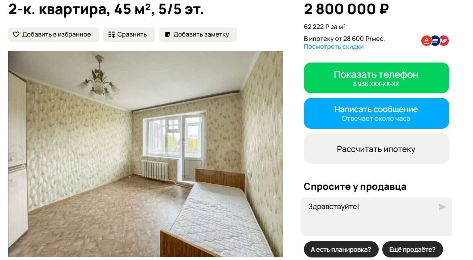Open the apartment room photo
This screenshot has width=473, height=260.
[146, 154]
